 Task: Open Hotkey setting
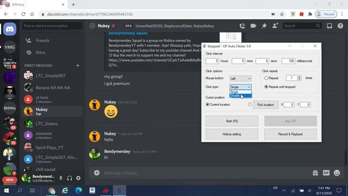point(232,134)
